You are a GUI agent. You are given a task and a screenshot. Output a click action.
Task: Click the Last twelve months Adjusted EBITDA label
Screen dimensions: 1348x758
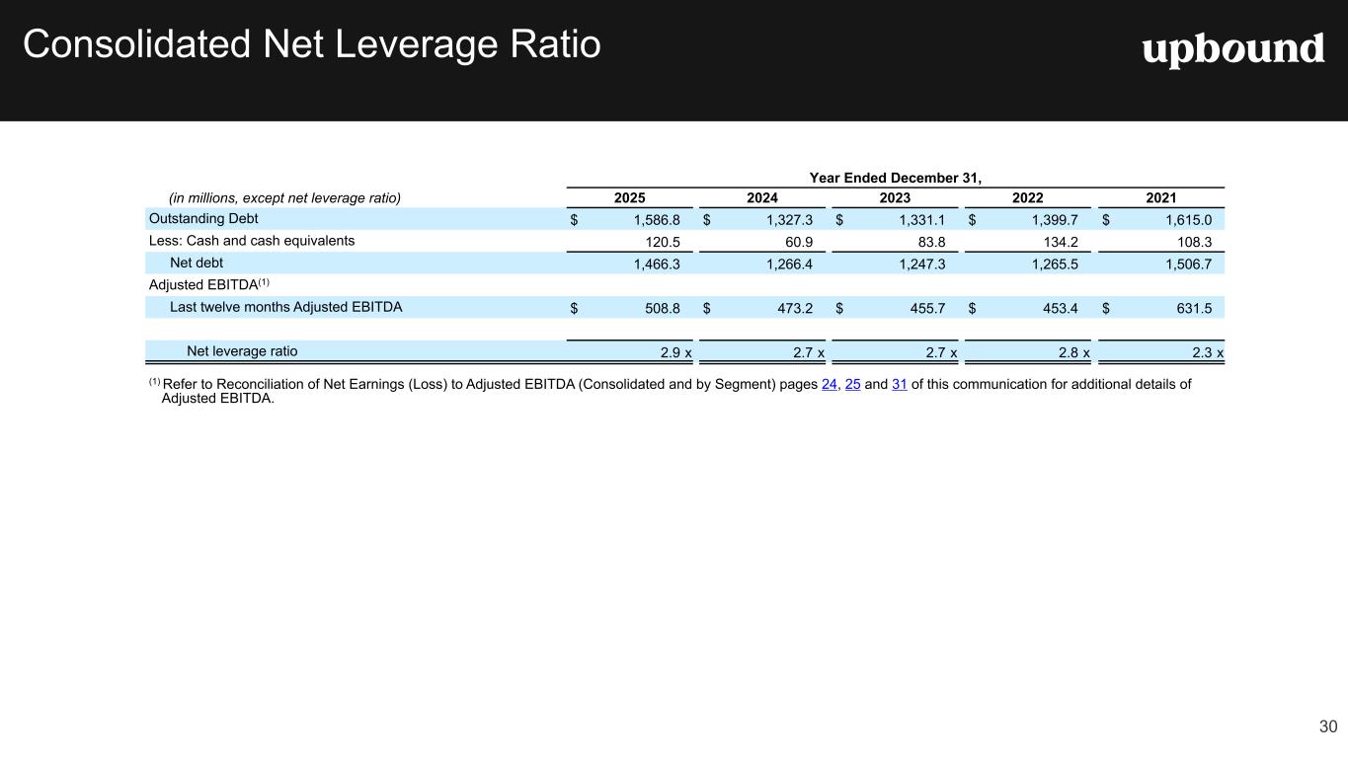pos(285,307)
